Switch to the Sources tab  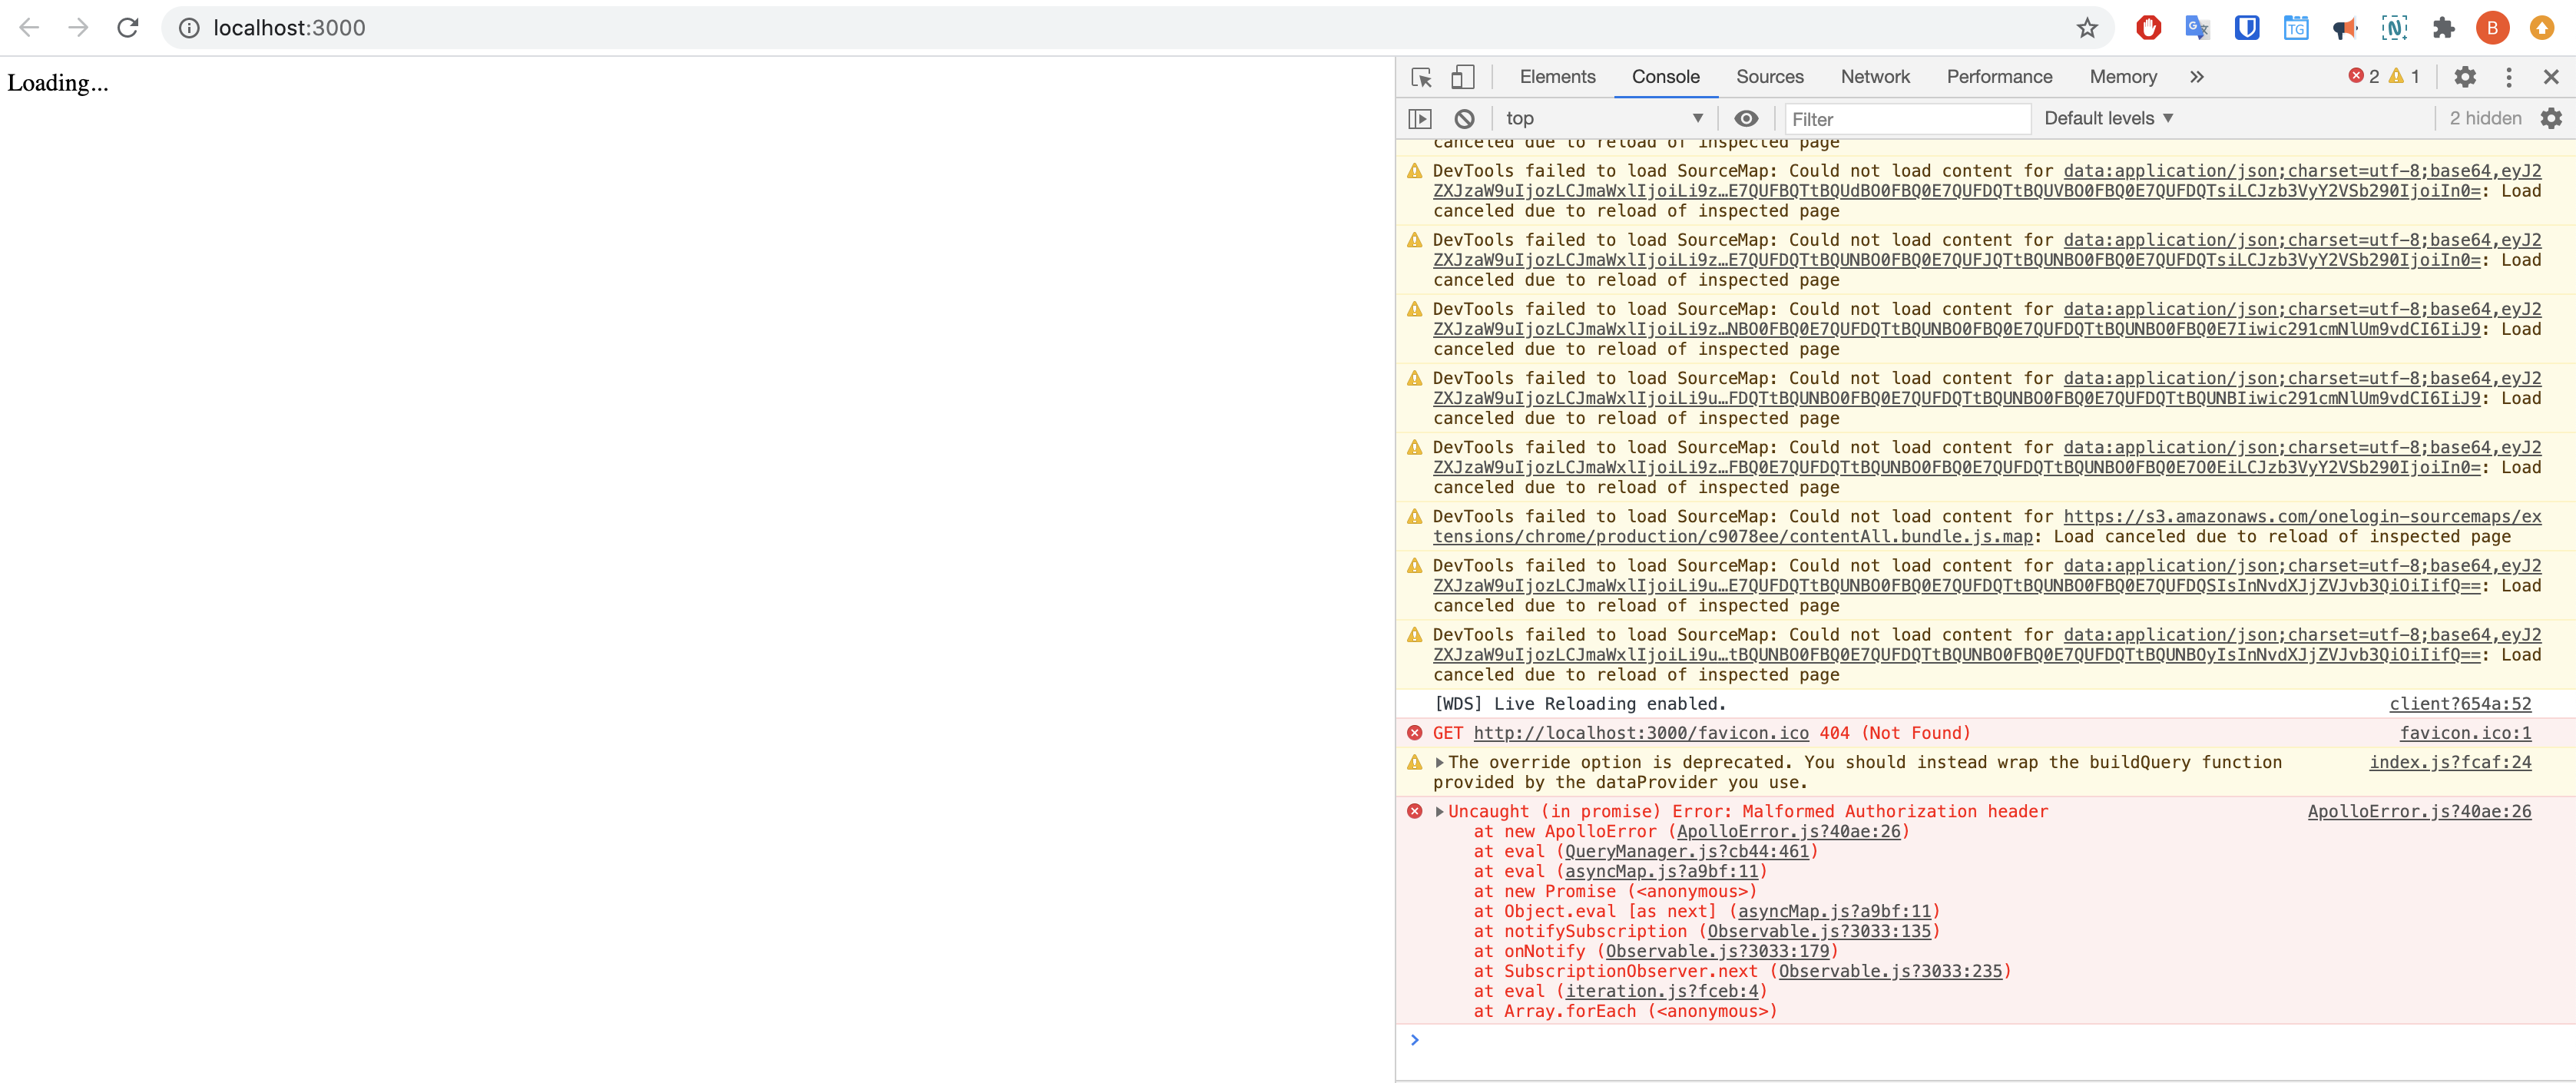click(1770, 76)
